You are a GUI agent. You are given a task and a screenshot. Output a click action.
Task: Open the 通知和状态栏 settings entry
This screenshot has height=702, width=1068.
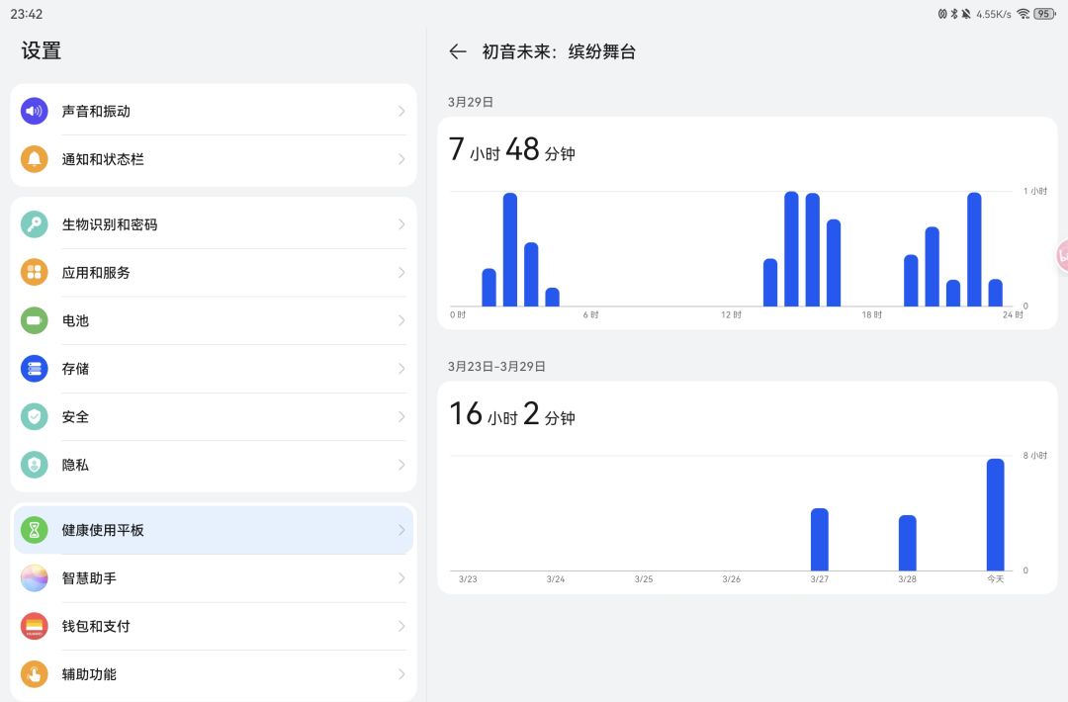214,159
